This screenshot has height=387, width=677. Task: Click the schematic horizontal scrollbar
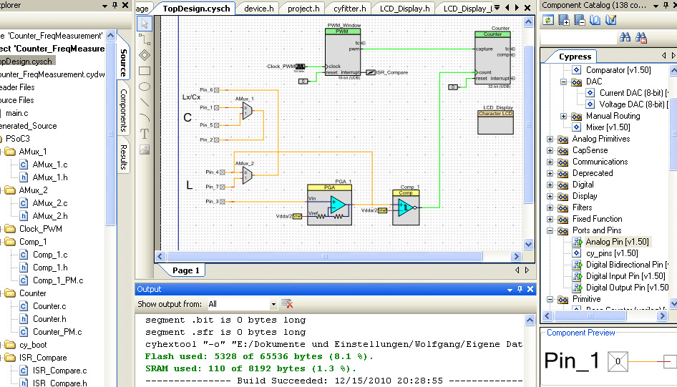tap(324, 256)
